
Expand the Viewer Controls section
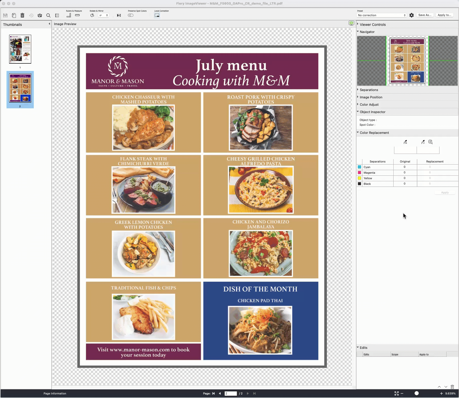tap(358, 24)
